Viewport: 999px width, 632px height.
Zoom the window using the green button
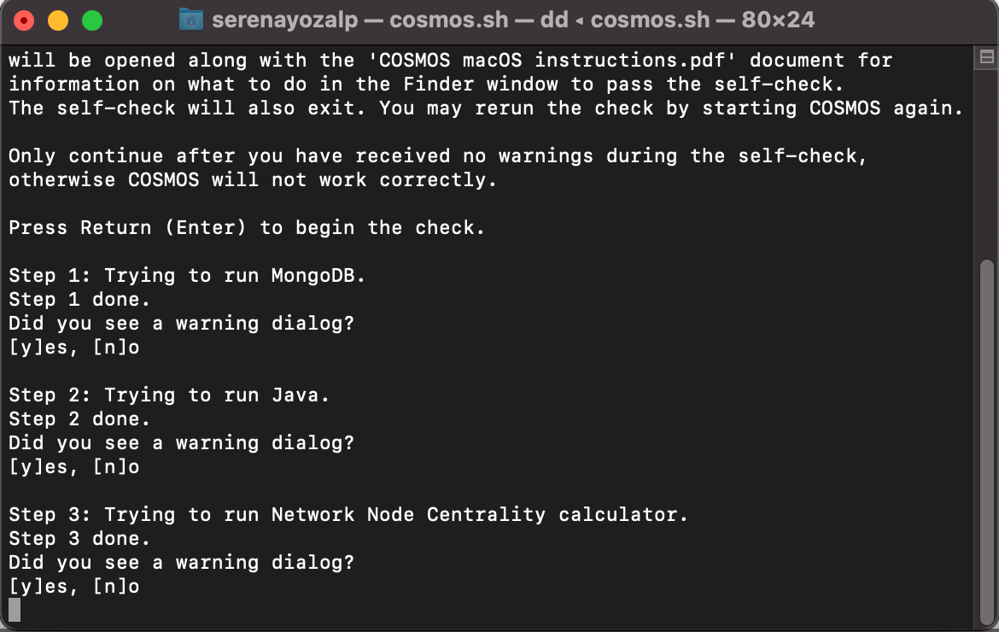click(x=92, y=20)
